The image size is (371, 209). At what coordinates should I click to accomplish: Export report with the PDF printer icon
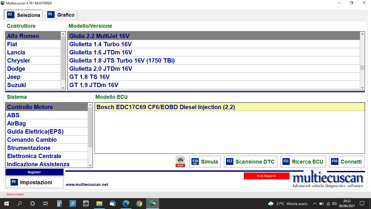click(x=180, y=162)
